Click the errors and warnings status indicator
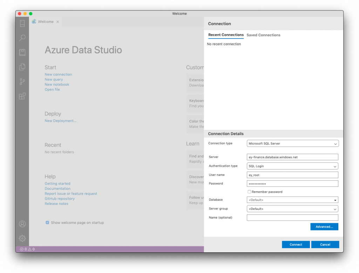This screenshot has width=359, height=273. 27,249
